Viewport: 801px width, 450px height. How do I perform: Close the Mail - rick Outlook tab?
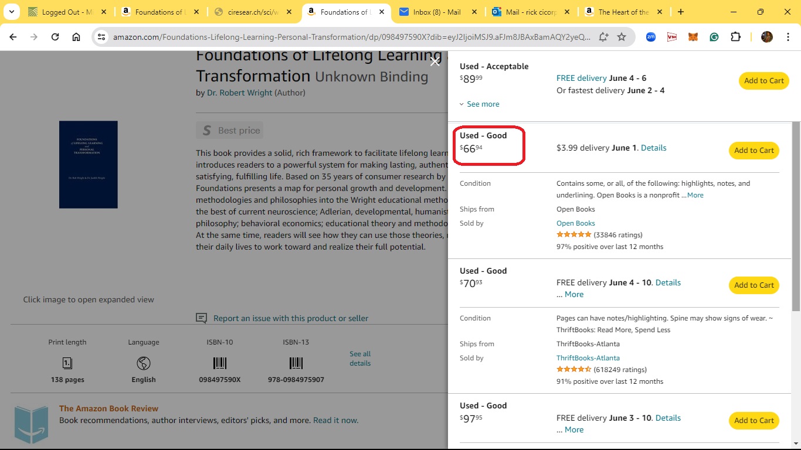[566, 12]
